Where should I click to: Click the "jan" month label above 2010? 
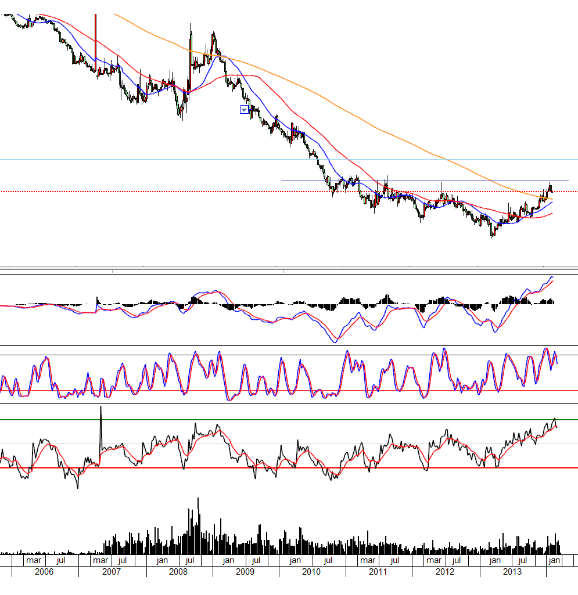(295, 560)
